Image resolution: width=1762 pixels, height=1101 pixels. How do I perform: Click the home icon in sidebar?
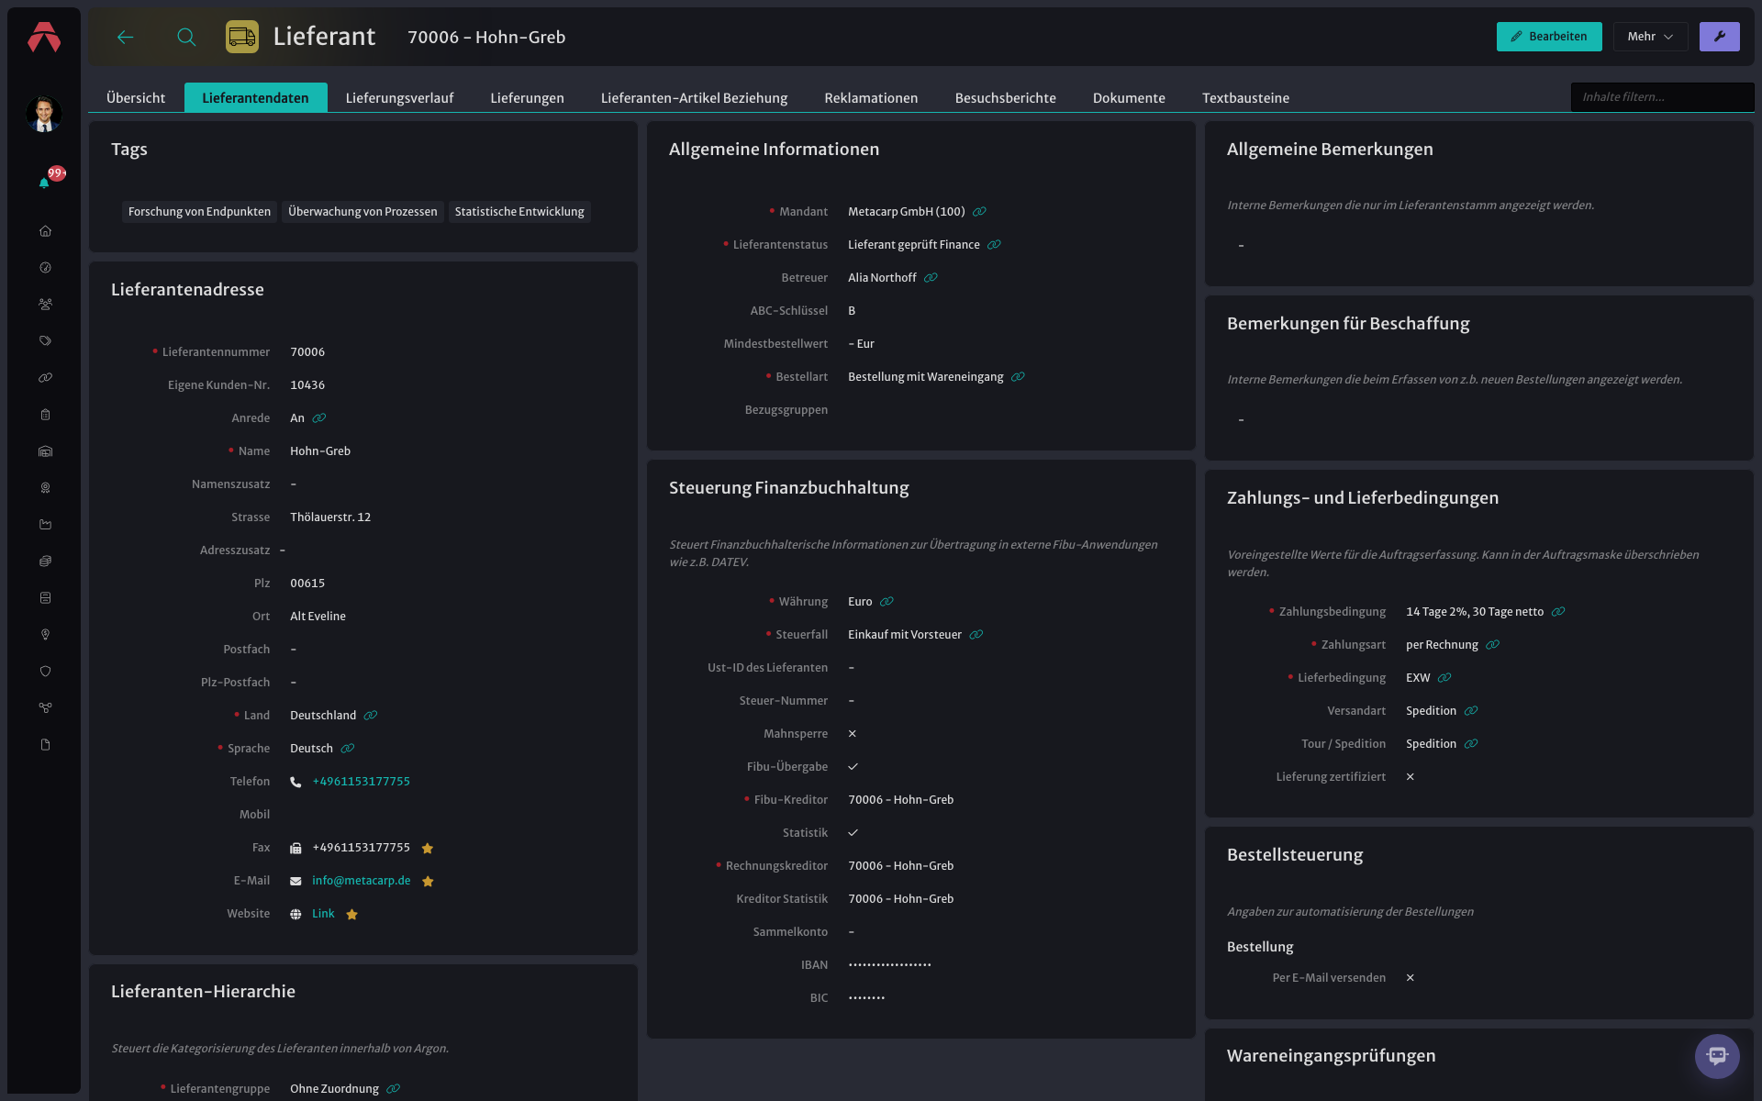click(45, 231)
